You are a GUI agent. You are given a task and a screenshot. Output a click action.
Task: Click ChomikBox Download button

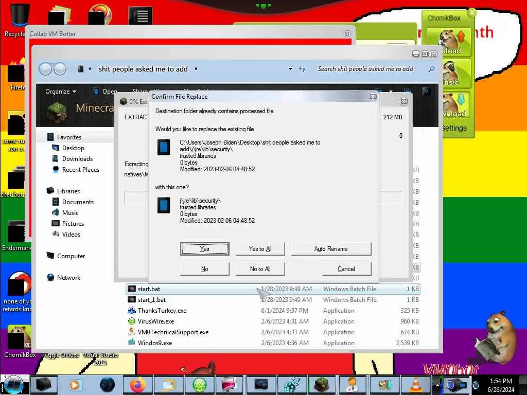454,104
